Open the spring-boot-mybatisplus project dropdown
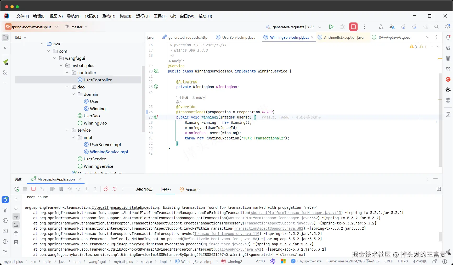 [x=32, y=27]
